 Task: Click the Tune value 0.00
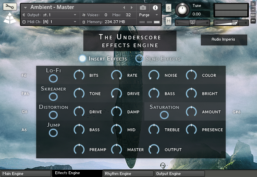coord(197,14)
